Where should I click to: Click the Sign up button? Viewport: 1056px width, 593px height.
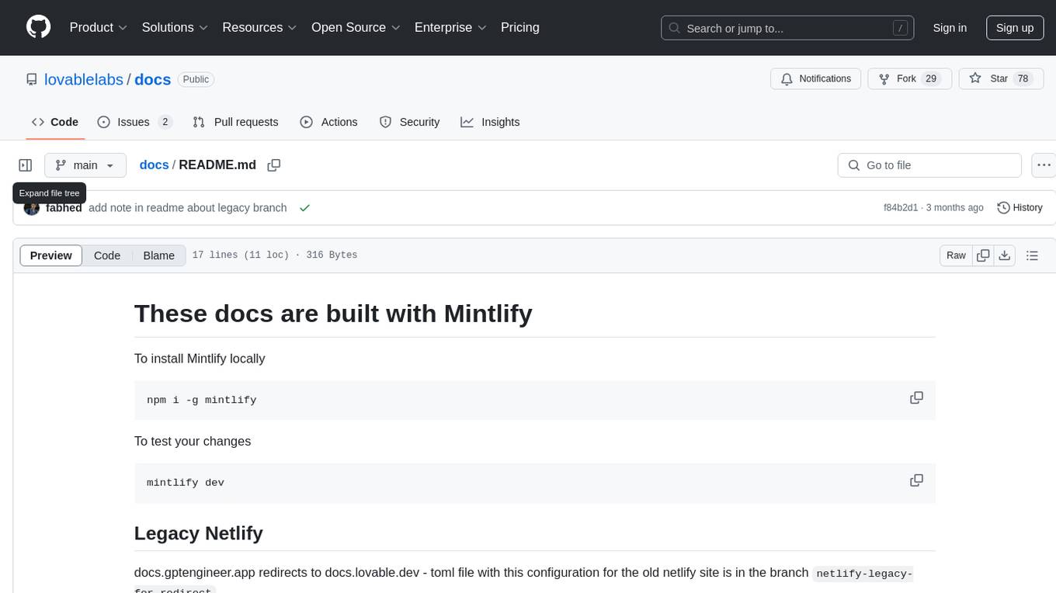1015,28
